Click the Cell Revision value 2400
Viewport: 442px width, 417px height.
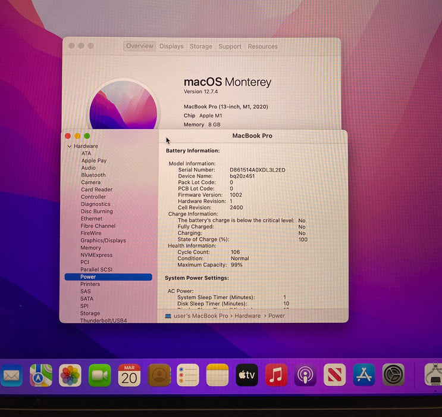click(236, 207)
